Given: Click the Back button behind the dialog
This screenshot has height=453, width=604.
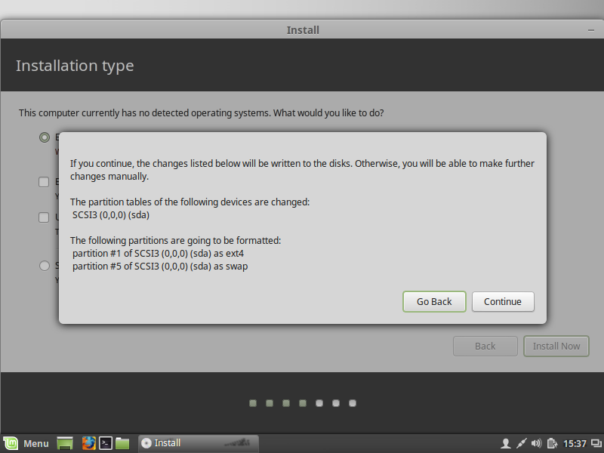Looking at the screenshot, I should (485, 347).
